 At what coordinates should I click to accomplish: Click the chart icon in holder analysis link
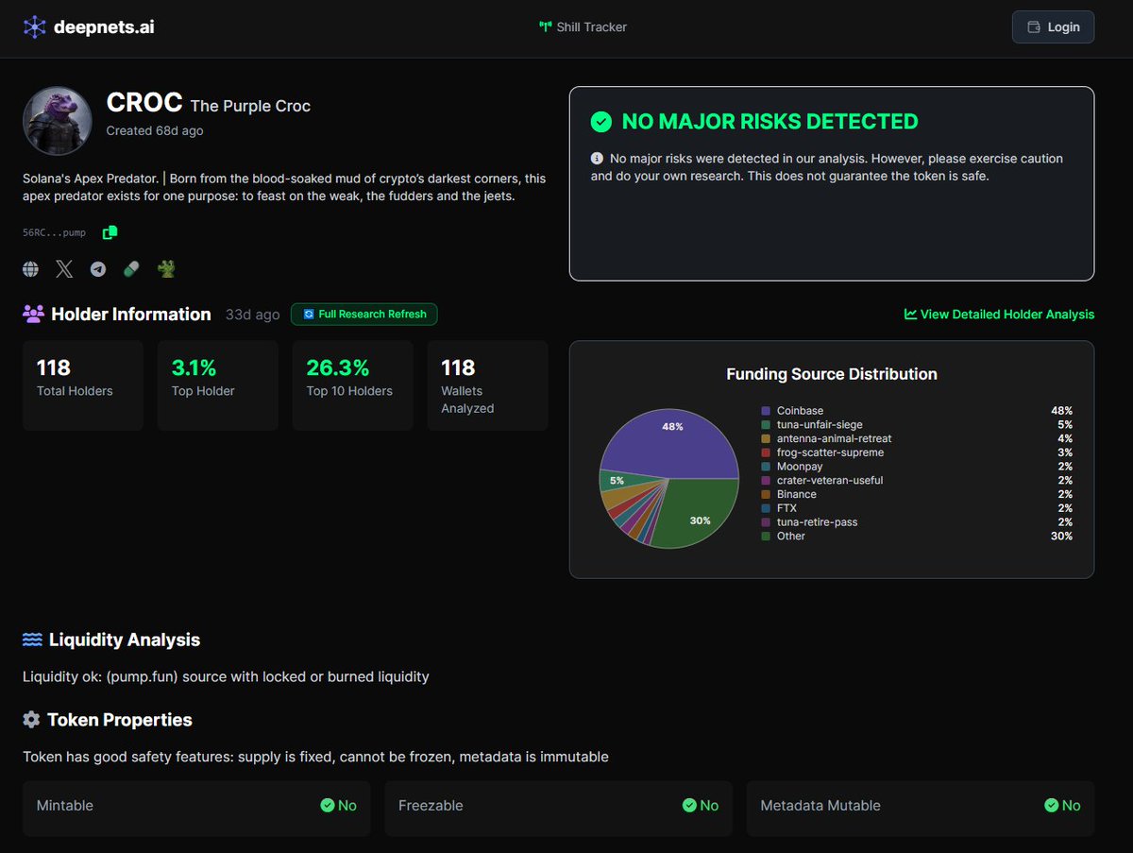(910, 314)
